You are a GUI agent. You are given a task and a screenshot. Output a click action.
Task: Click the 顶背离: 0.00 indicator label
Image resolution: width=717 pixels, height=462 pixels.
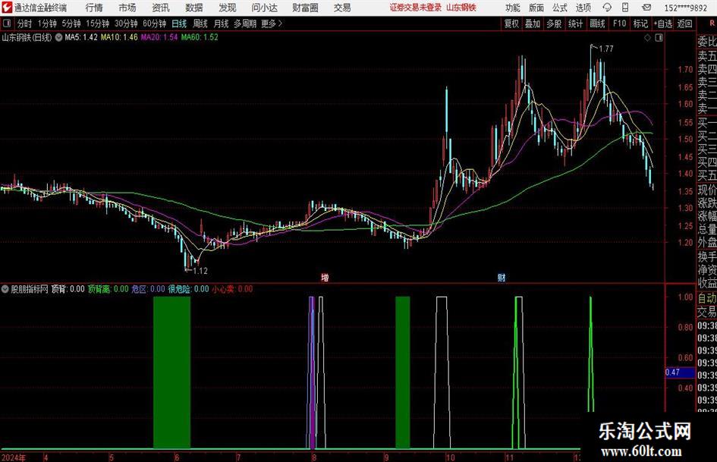[108, 289]
